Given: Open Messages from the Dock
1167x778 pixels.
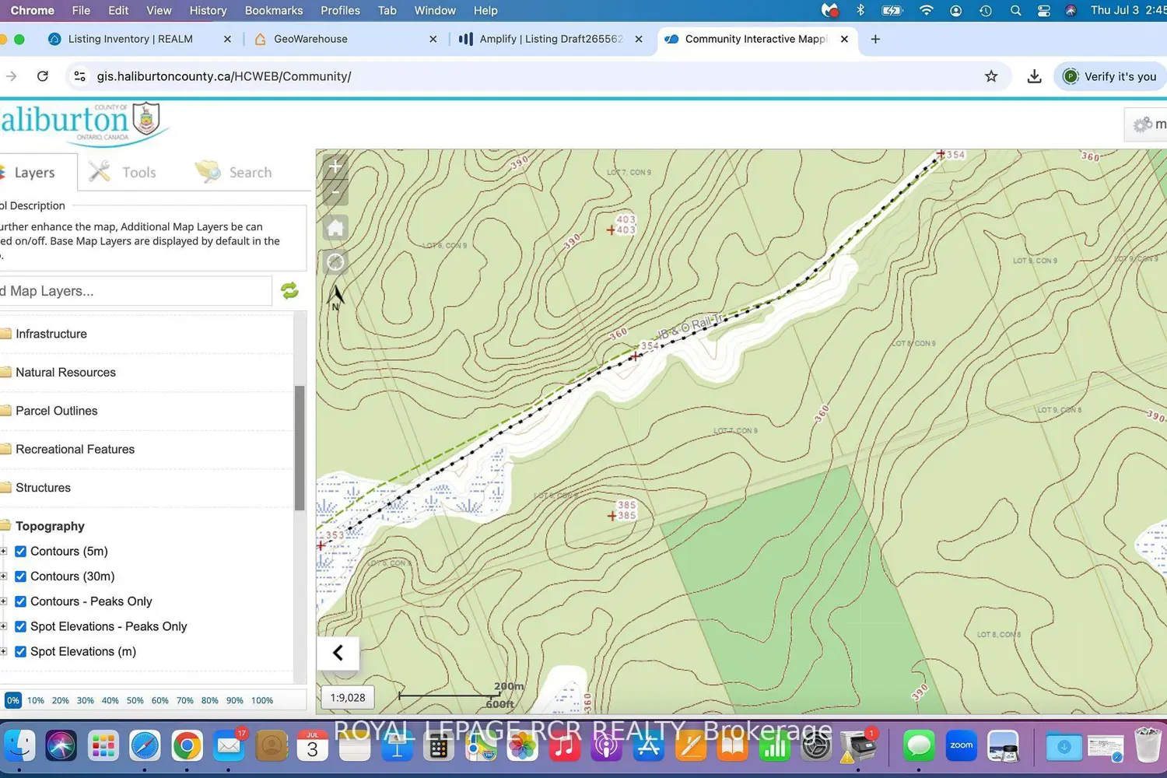Looking at the screenshot, I should [919, 746].
